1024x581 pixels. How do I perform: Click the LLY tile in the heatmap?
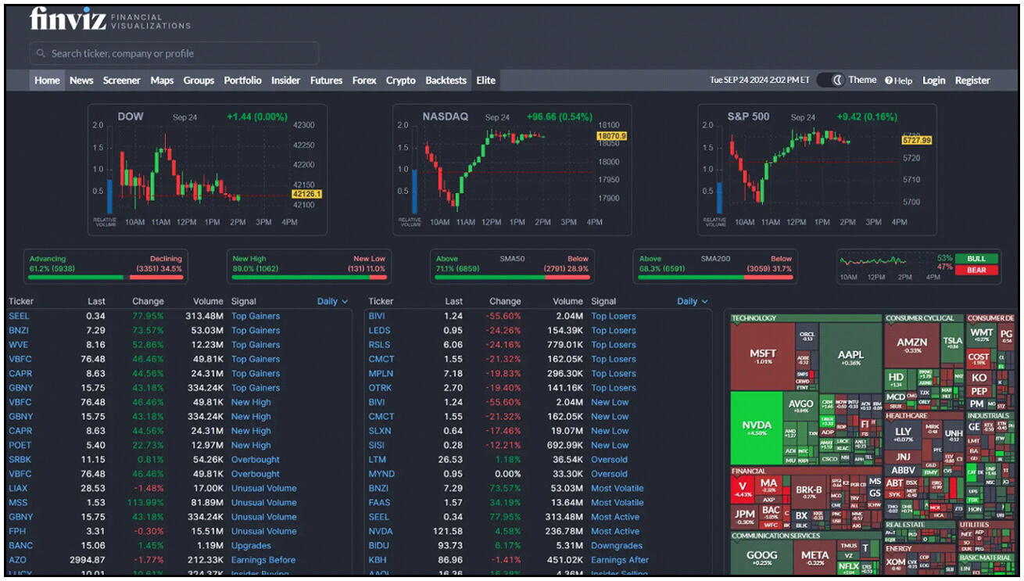pos(904,434)
